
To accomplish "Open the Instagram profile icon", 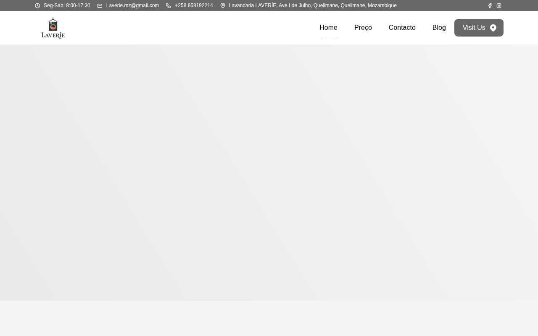I will 499,5.
